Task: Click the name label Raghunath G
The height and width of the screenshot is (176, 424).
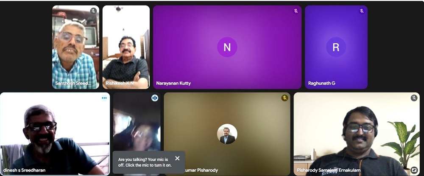Action: (322, 83)
